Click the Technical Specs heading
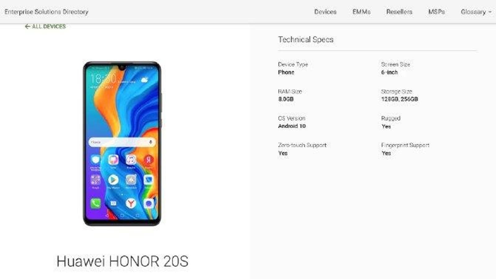Screen dimensions: 496x279 [x=306, y=40]
